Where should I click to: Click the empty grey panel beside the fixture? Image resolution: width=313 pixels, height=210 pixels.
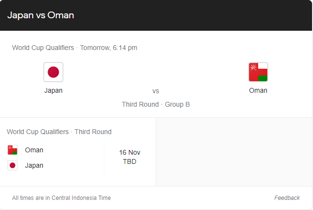234,152
